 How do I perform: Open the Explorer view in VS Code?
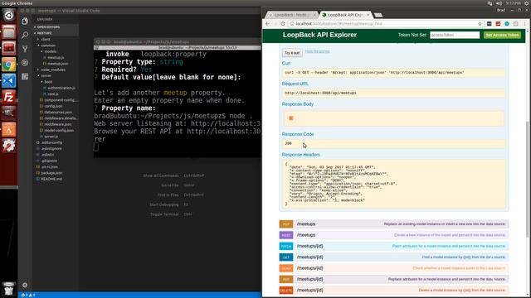pos(25,22)
